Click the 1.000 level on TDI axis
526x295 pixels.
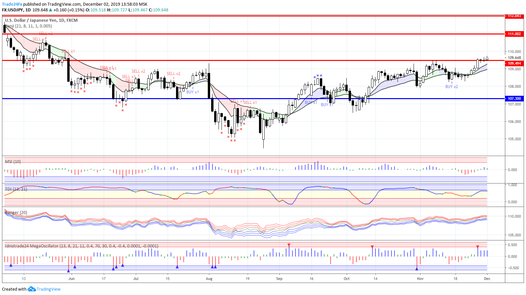click(513, 185)
